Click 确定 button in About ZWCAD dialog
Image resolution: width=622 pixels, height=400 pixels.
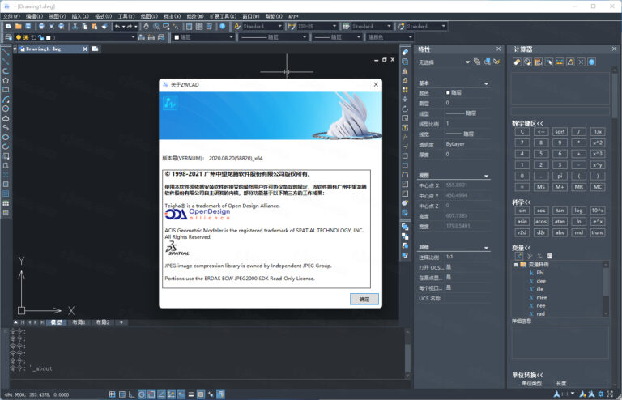(x=364, y=299)
